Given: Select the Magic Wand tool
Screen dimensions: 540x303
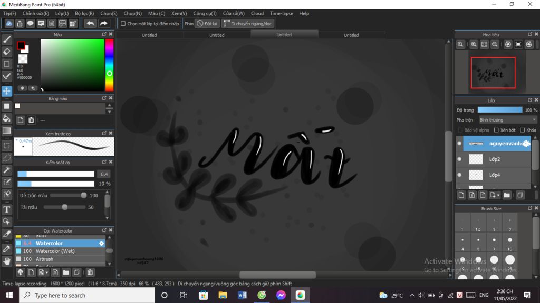Looking at the screenshot, I should pos(6,170).
